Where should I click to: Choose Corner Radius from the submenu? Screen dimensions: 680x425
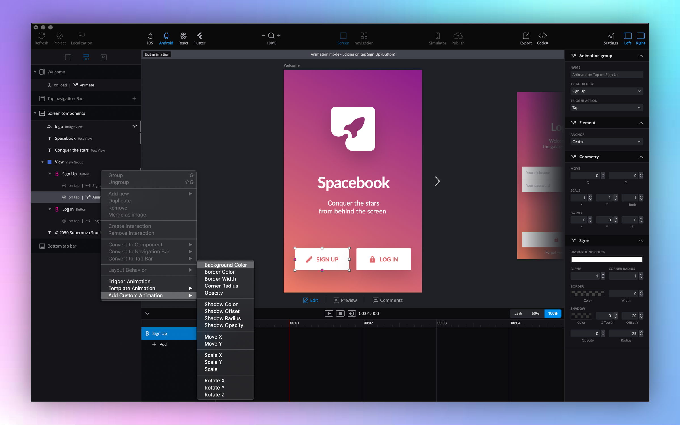221,286
